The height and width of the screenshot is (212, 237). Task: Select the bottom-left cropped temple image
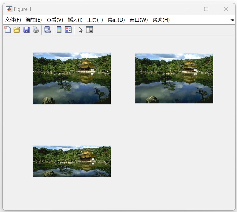tap(72, 161)
